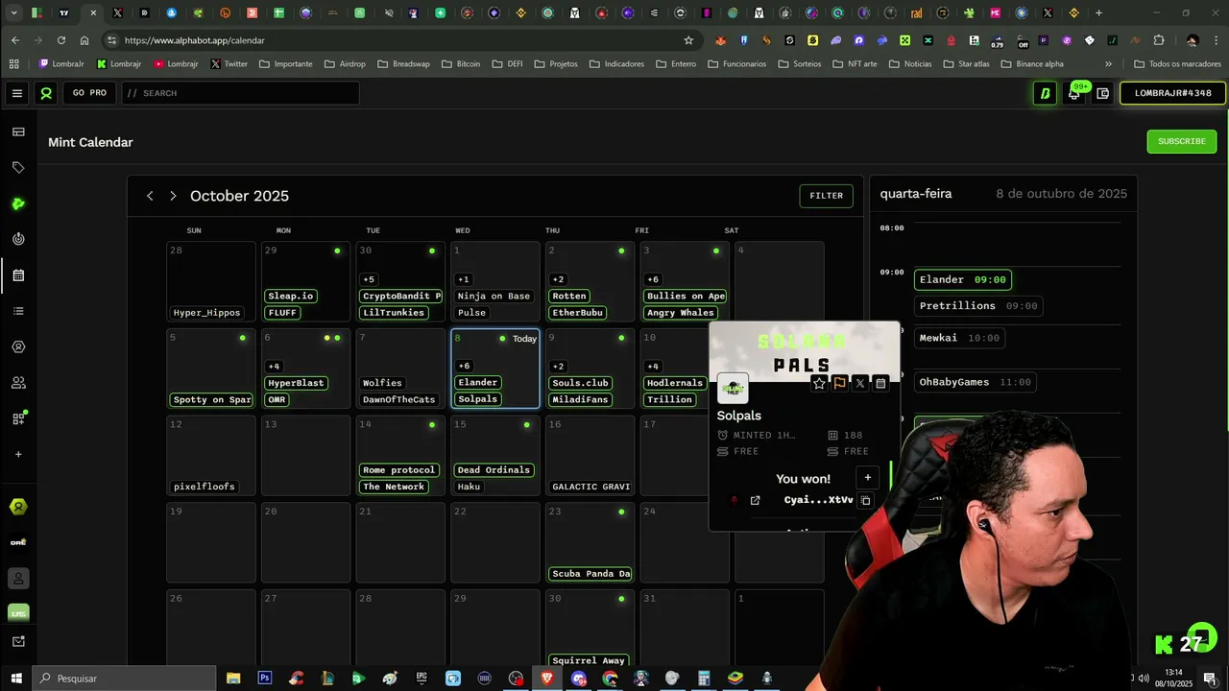Open the list icon in sidebar

coord(18,311)
